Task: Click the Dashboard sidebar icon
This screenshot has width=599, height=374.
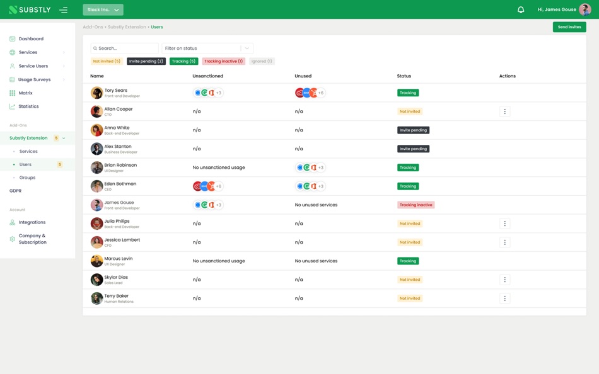Action: click(x=12, y=38)
